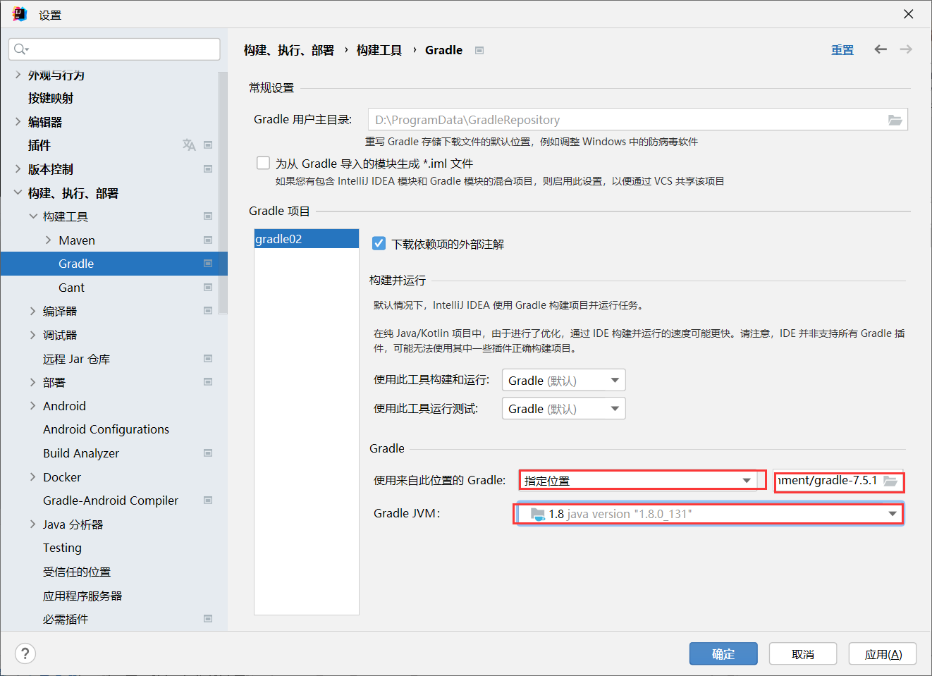Screen dimensions: 932x676
Task: Click the breadcrumb project icon after Gradle
Action: click(479, 50)
